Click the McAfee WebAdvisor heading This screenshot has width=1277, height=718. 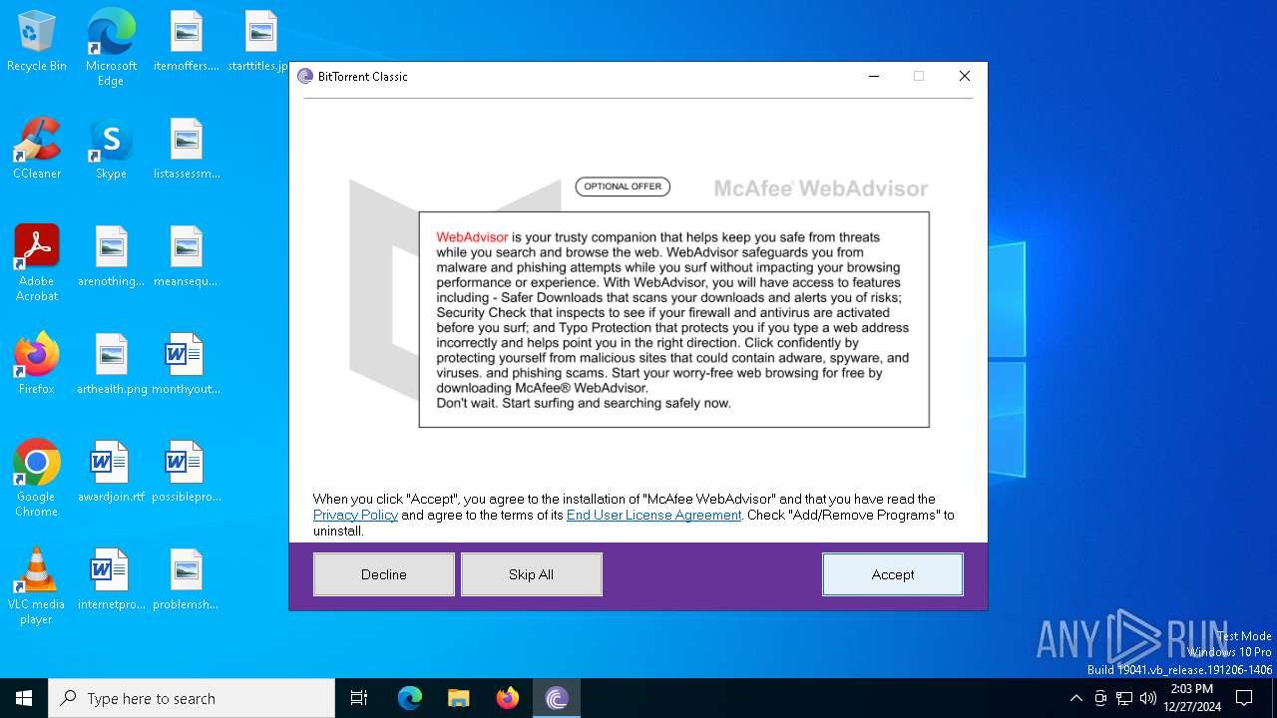click(821, 188)
